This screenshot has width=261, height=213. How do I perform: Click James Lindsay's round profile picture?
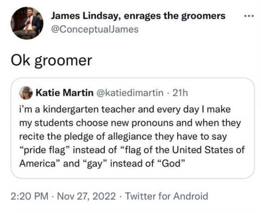click(x=27, y=23)
